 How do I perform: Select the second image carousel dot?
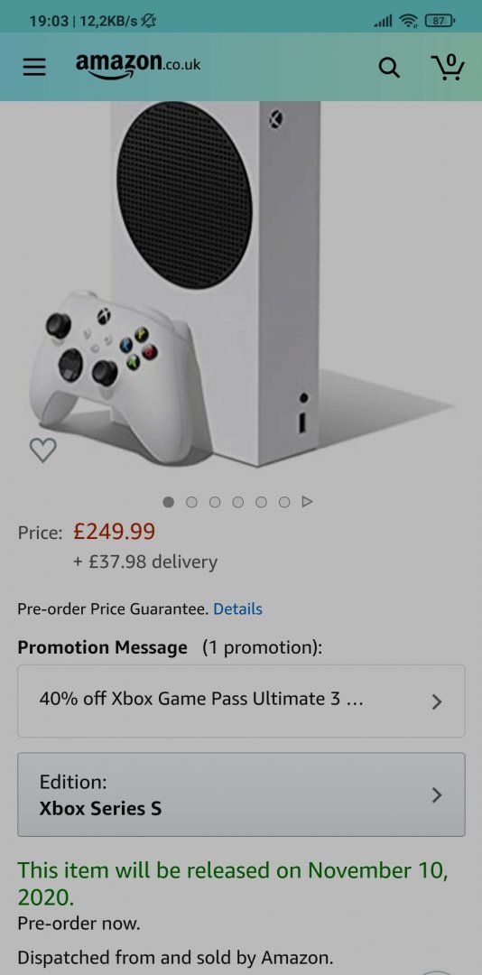click(191, 502)
